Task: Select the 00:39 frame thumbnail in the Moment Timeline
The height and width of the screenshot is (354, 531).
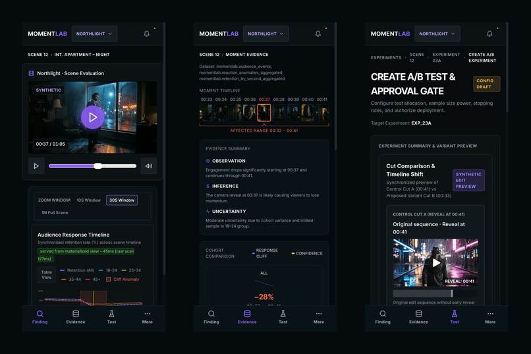Action: click(293, 113)
